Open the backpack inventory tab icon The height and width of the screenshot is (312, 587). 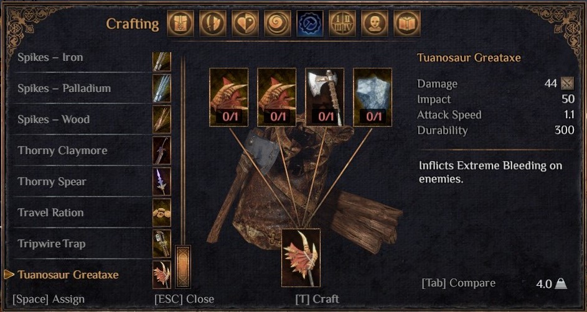[181, 24]
